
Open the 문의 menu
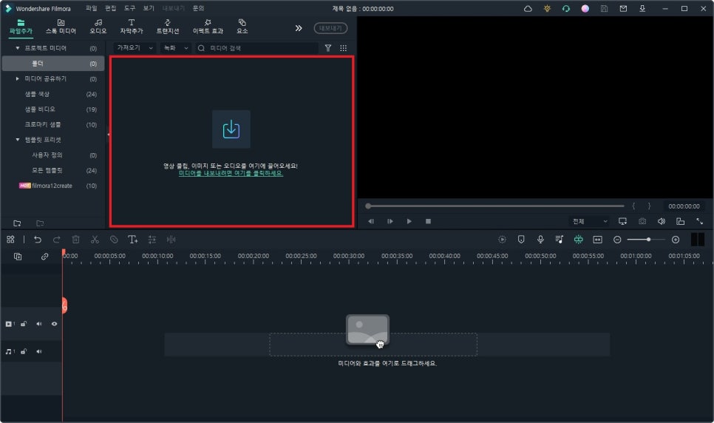(198, 8)
